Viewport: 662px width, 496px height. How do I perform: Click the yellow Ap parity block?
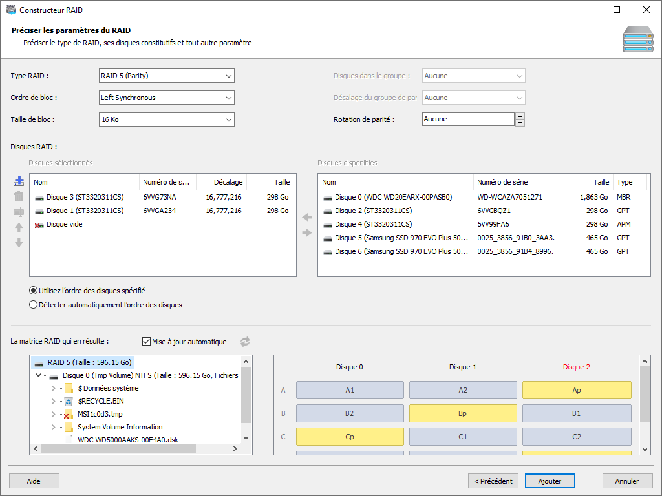tap(577, 390)
